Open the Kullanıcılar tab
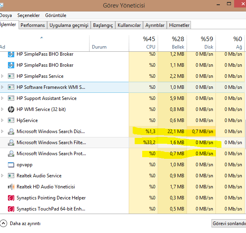This screenshot has width=246, height=233. coord(129,25)
